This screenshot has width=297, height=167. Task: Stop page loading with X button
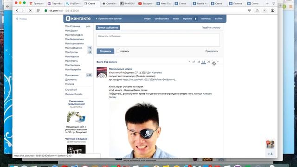[x=30, y=11]
